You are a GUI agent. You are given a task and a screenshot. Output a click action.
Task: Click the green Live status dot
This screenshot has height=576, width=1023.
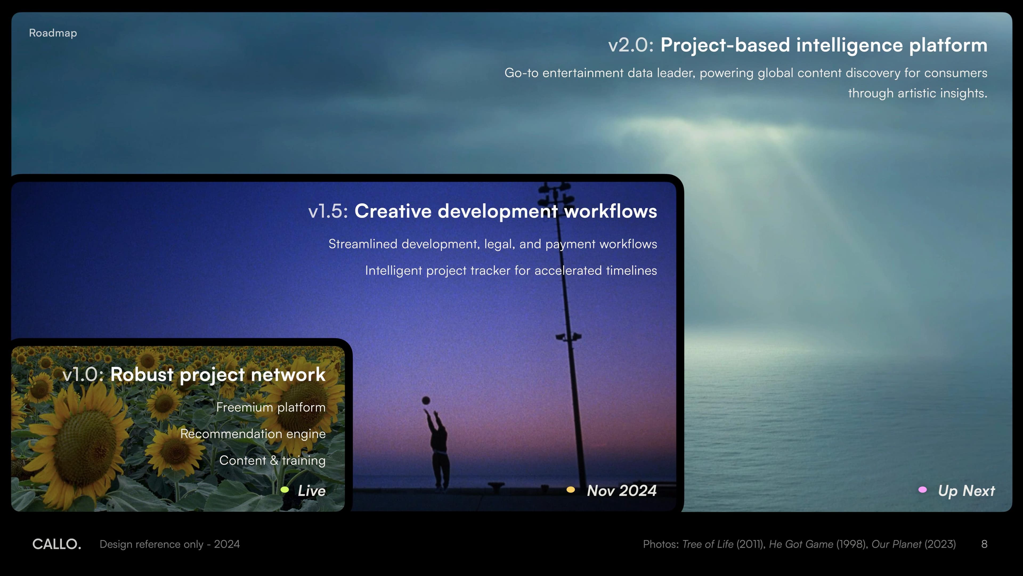coord(284,489)
